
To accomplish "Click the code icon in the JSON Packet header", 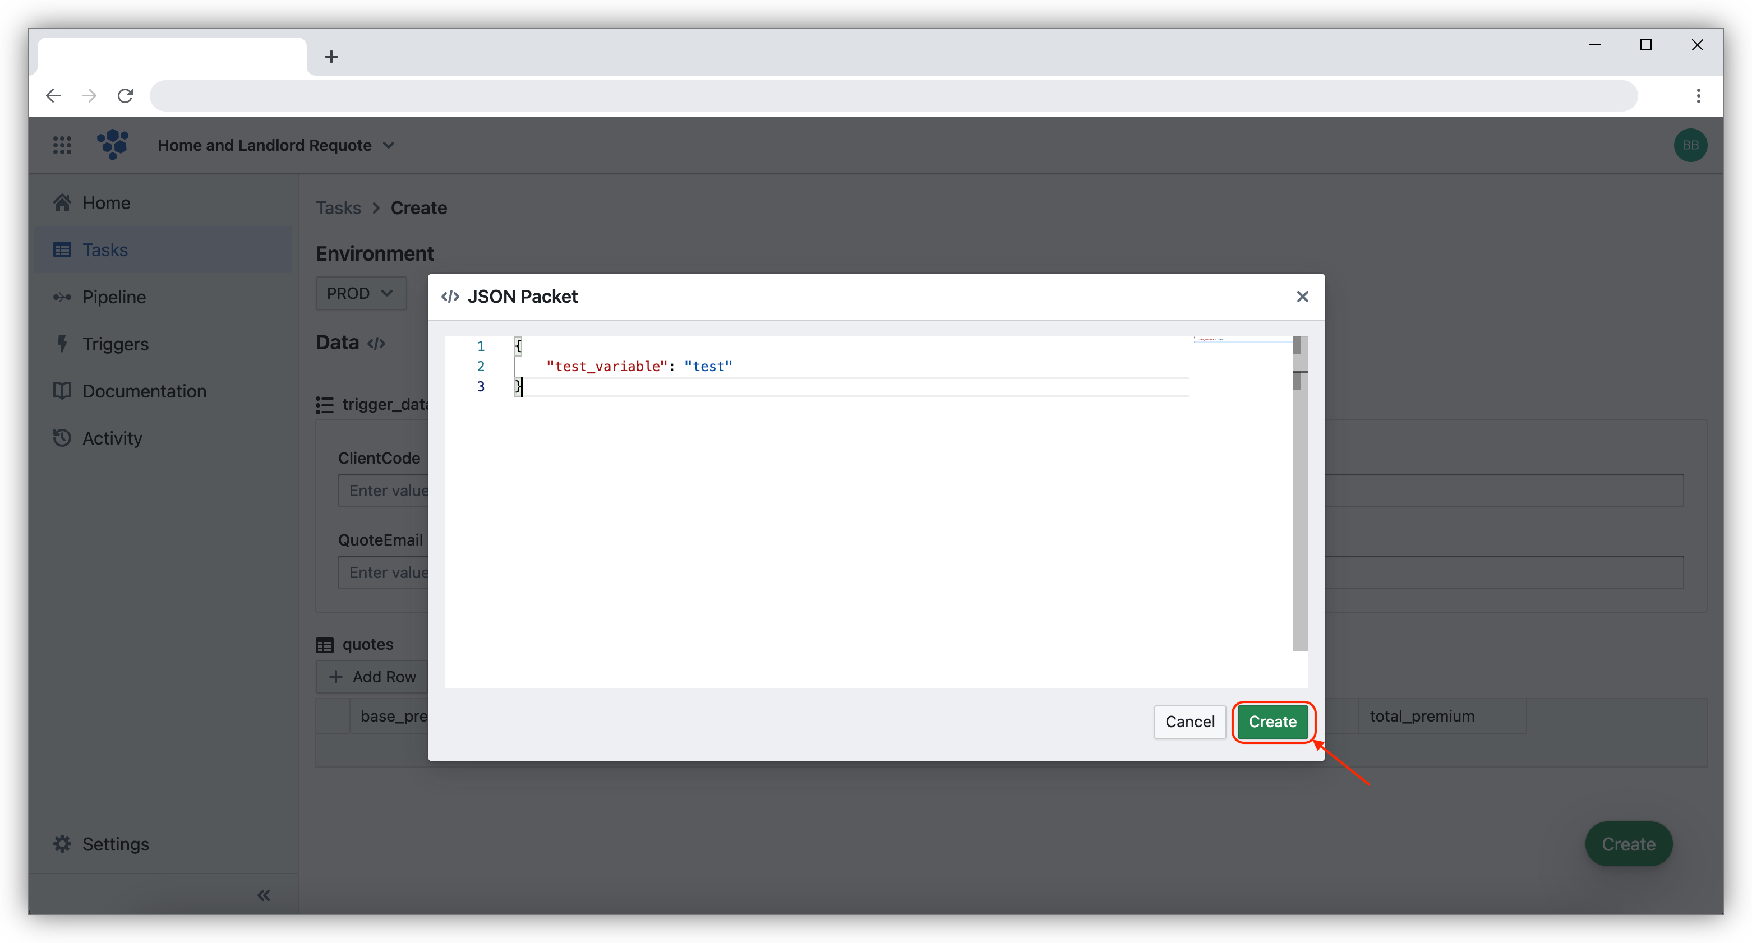I will tap(450, 297).
